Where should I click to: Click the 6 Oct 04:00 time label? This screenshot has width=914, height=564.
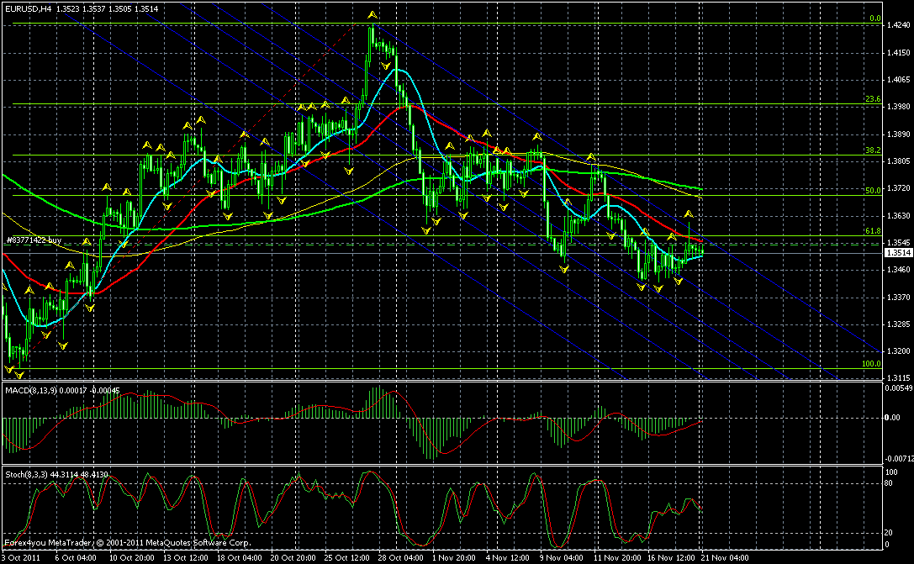tap(76, 557)
